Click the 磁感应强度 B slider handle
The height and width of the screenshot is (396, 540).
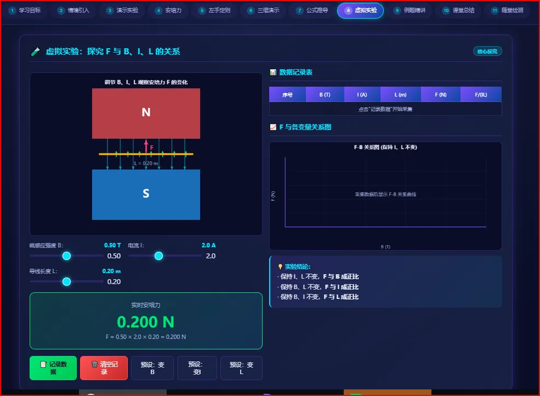[66, 256]
